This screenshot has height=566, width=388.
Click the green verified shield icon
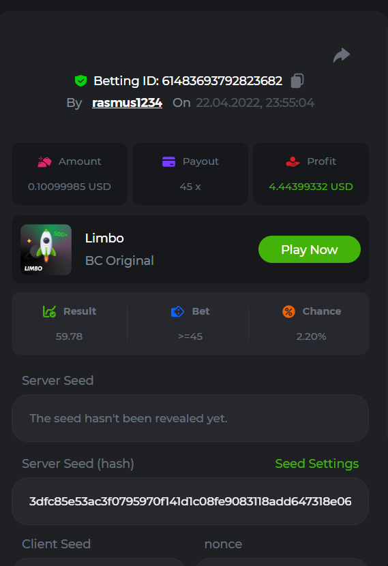click(80, 80)
